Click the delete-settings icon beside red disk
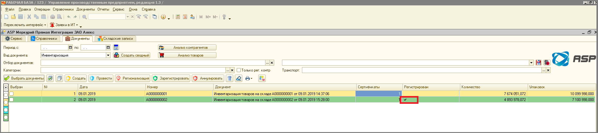The height and width of the screenshot is (133, 598). pyautogui.click(x=546, y=62)
